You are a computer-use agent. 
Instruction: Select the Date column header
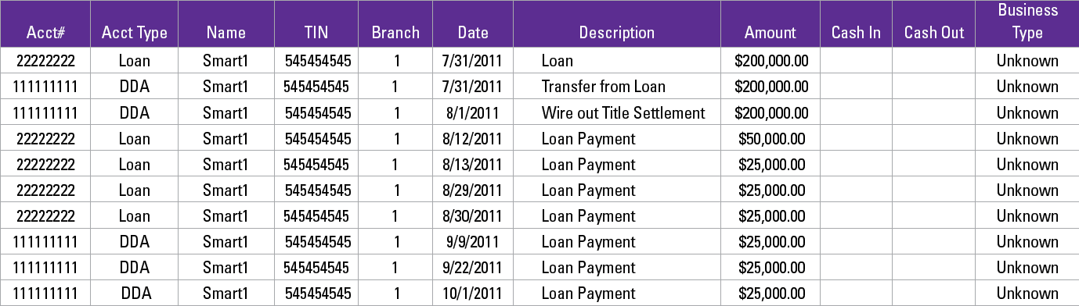click(x=473, y=33)
